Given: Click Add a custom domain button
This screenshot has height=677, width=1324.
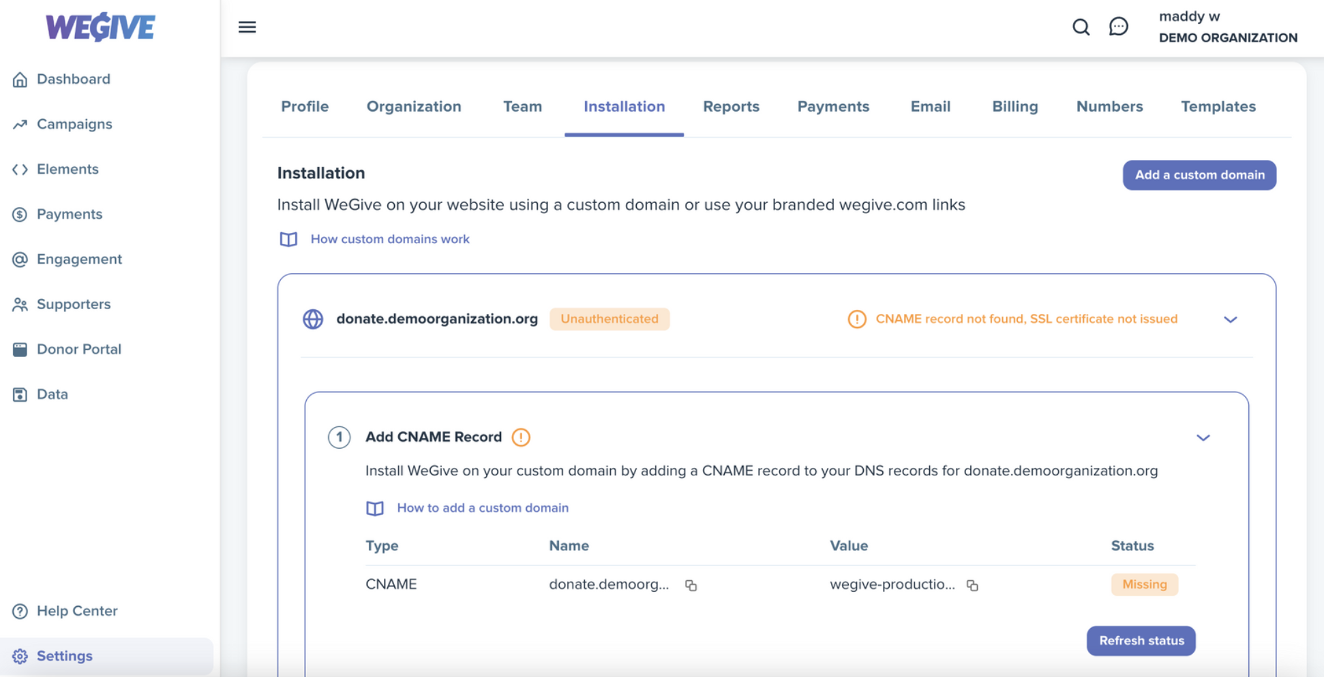Looking at the screenshot, I should 1200,175.
